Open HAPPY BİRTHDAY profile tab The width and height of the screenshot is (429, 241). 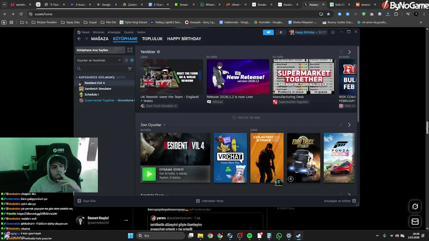(184, 39)
